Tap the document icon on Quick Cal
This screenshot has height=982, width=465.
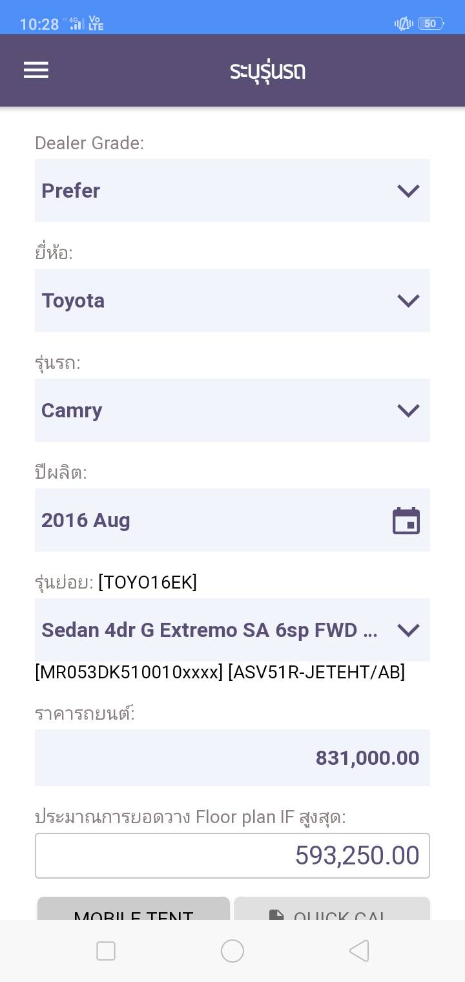[276, 915]
